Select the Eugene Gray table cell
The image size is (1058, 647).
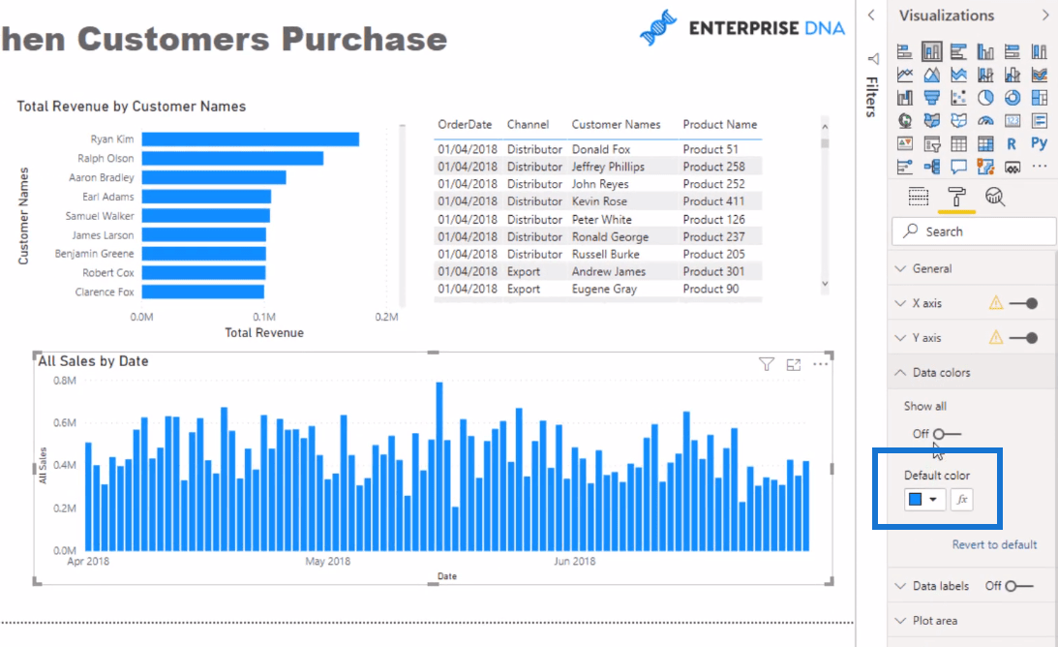click(x=604, y=289)
